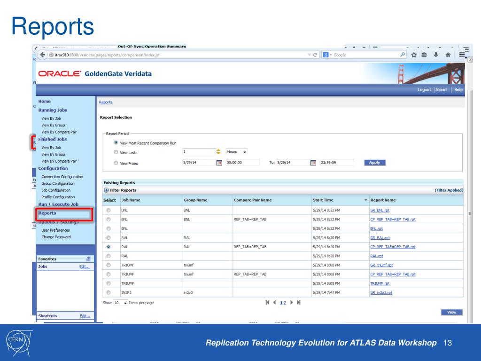
Task: Open Run / Execute Job
Action: click(58, 204)
